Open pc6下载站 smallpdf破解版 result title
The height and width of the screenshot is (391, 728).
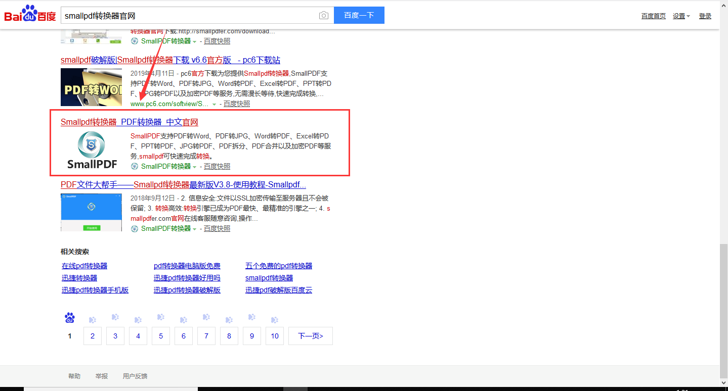[x=170, y=60]
